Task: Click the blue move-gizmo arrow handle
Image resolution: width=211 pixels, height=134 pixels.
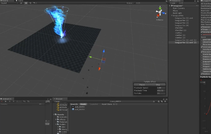Action: point(104,51)
